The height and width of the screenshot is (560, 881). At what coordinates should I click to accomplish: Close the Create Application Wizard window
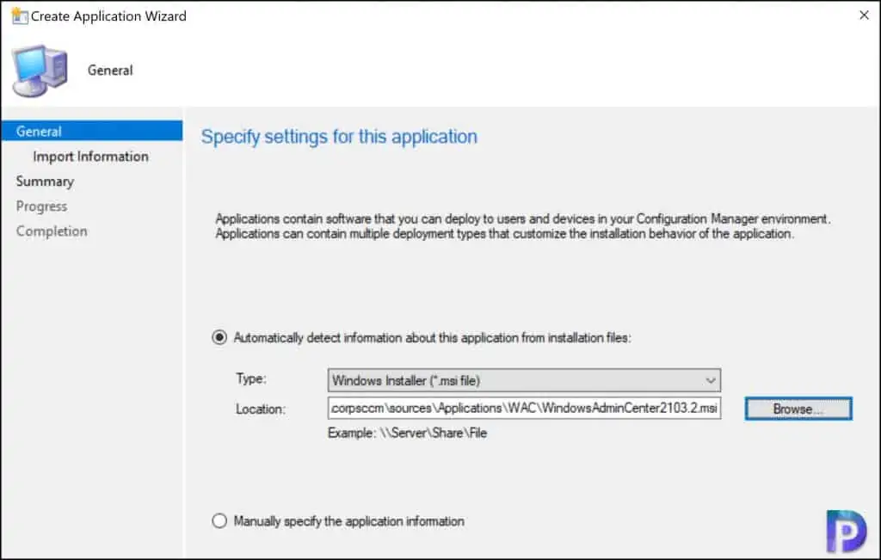[x=864, y=15]
